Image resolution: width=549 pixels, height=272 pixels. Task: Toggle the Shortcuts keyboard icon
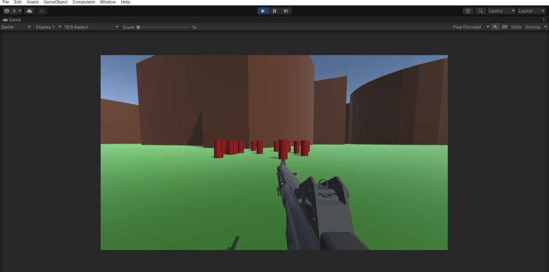tap(505, 27)
